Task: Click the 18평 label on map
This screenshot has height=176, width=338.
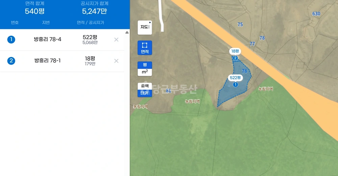Action: 235,51
